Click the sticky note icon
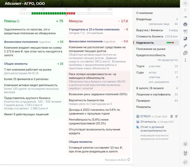Image resolution: width=190 pixels, height=167 pixels. 185,144
